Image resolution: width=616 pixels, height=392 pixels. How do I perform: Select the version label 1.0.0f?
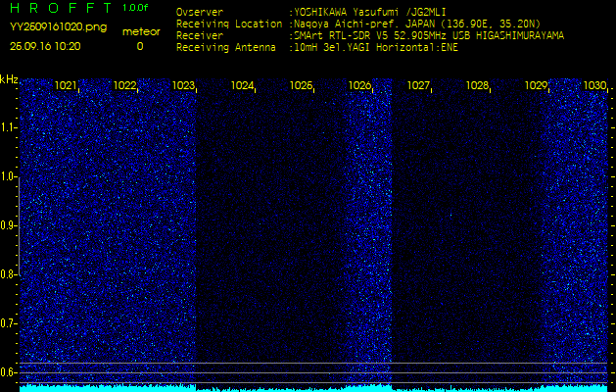tap(135, 8)
